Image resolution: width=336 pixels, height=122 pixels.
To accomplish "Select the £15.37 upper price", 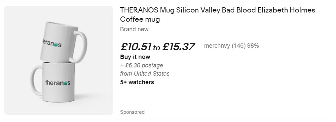I will [x=178, y=47].
